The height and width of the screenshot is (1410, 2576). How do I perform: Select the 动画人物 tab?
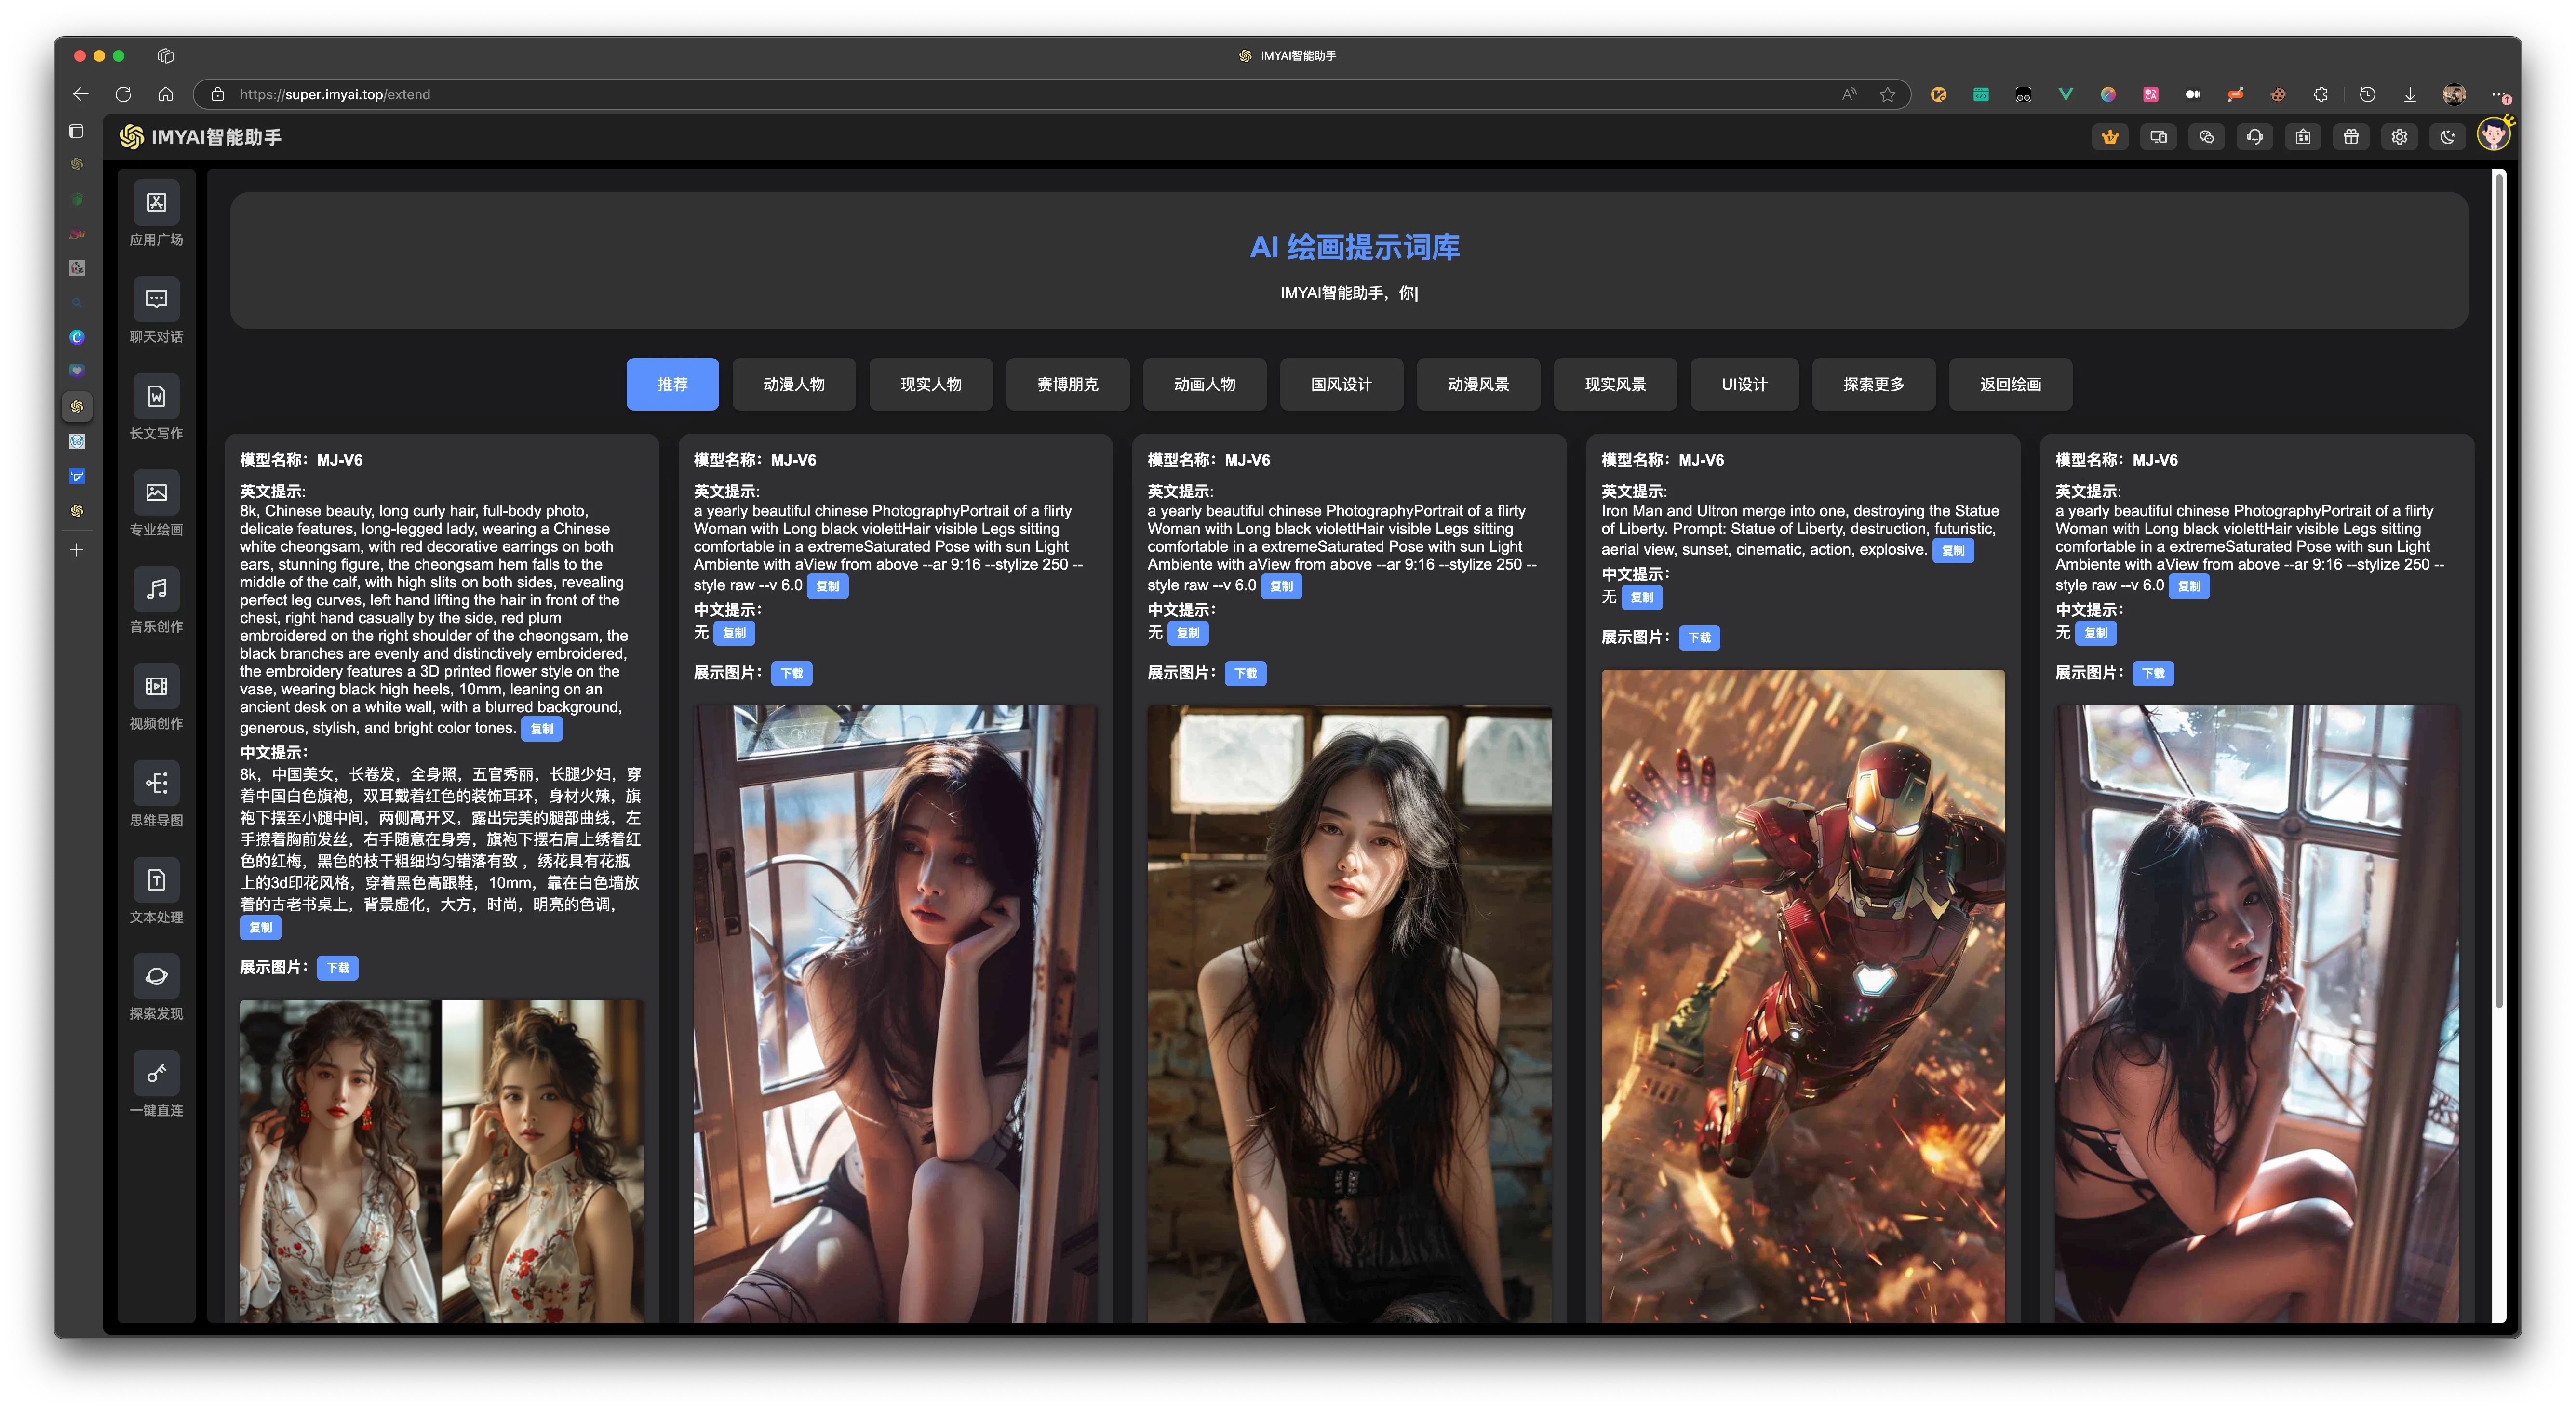(x=1205, y=384)
